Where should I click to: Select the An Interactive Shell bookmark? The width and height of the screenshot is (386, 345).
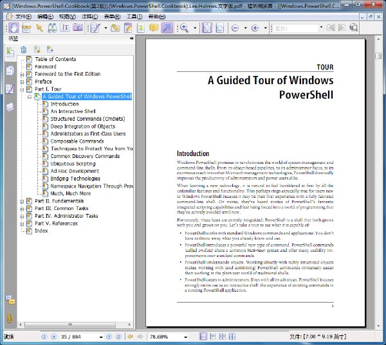(73, 111)
